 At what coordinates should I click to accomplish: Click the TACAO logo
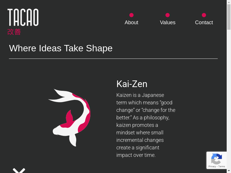click(x=23, y=17)
